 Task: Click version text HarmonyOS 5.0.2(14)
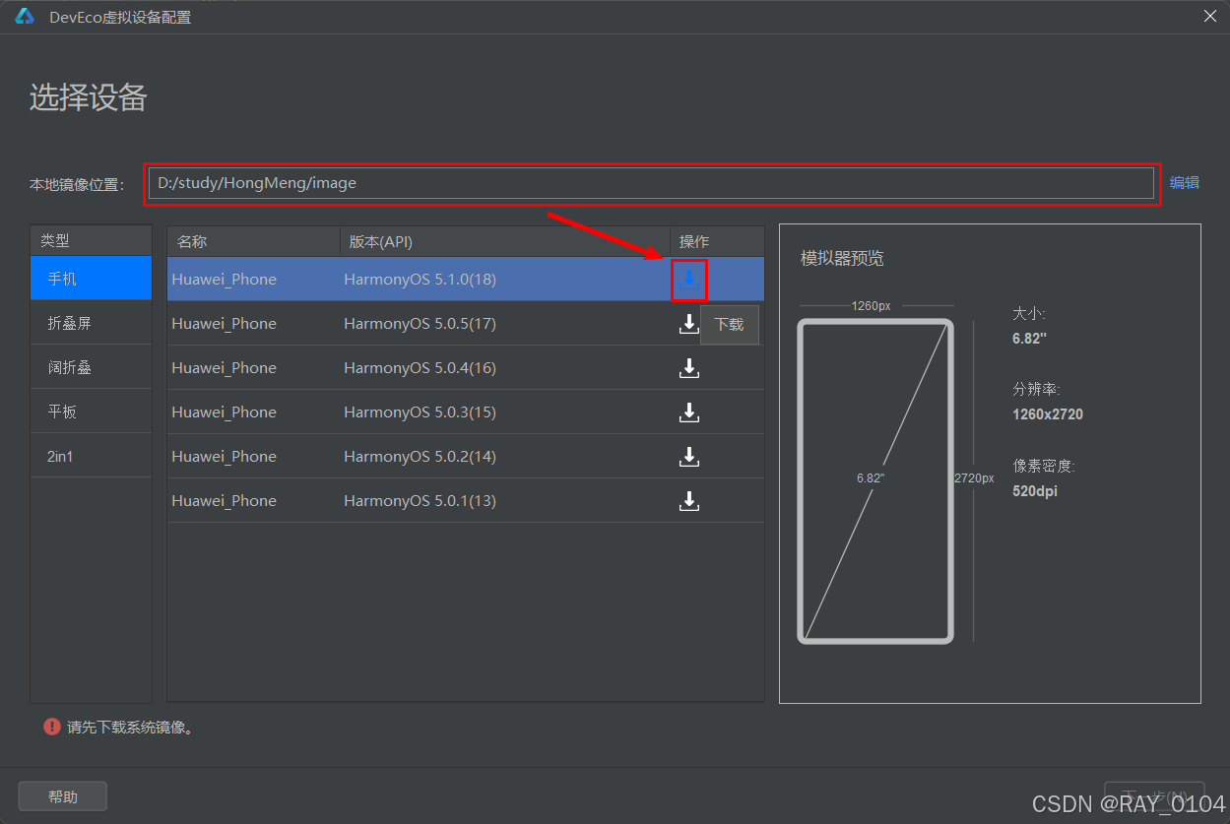(x=421, y=457)
